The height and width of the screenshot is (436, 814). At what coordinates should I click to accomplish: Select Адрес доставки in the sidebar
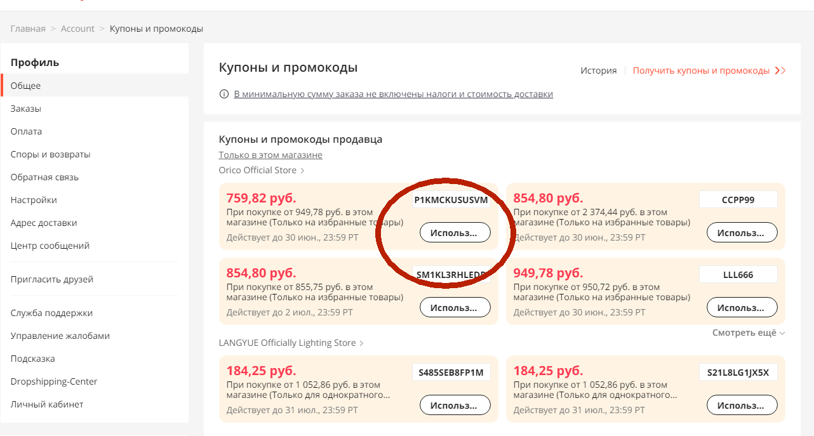coord(44,223)
